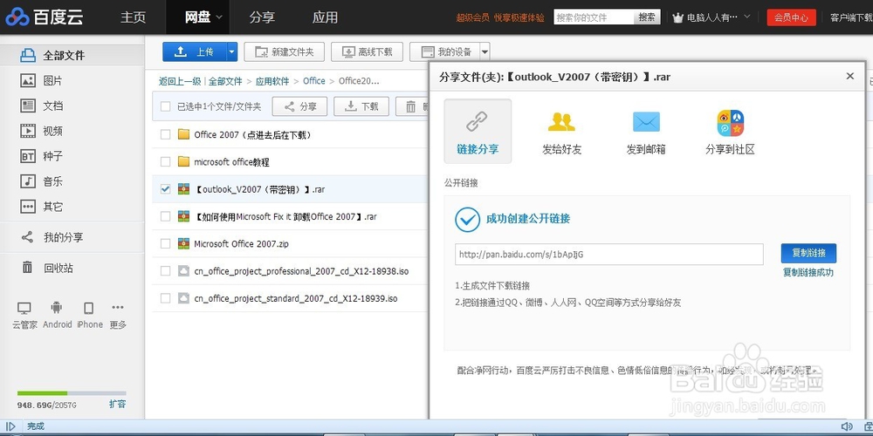This screenshot has height=436, width=873.
Task: Click the rar icon of outlook_V2007 file
Action: [183, 189]
